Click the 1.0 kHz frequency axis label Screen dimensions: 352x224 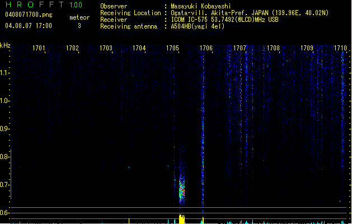pos(4,101)
